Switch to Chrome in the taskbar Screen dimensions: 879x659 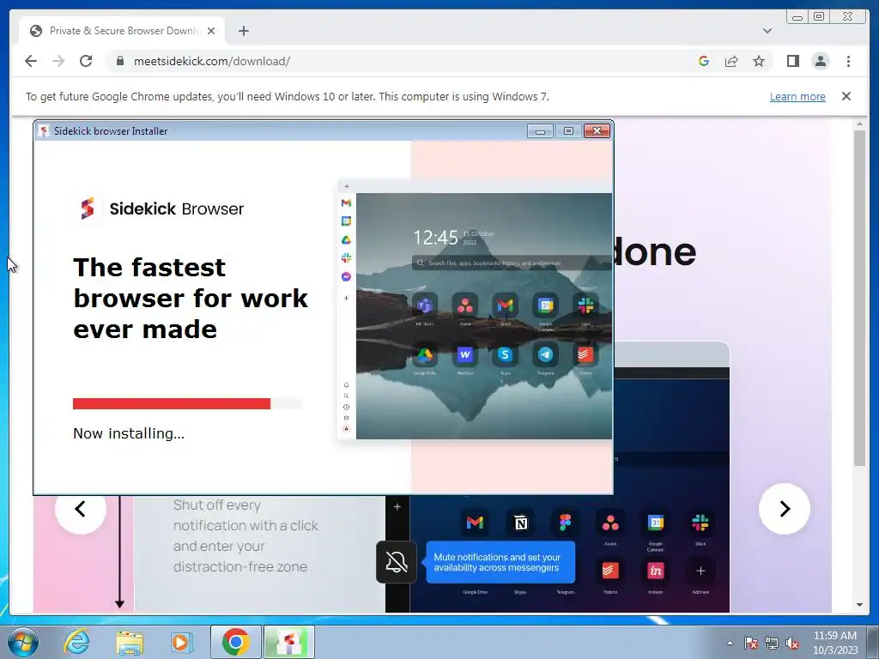click(x=235, y=642)
